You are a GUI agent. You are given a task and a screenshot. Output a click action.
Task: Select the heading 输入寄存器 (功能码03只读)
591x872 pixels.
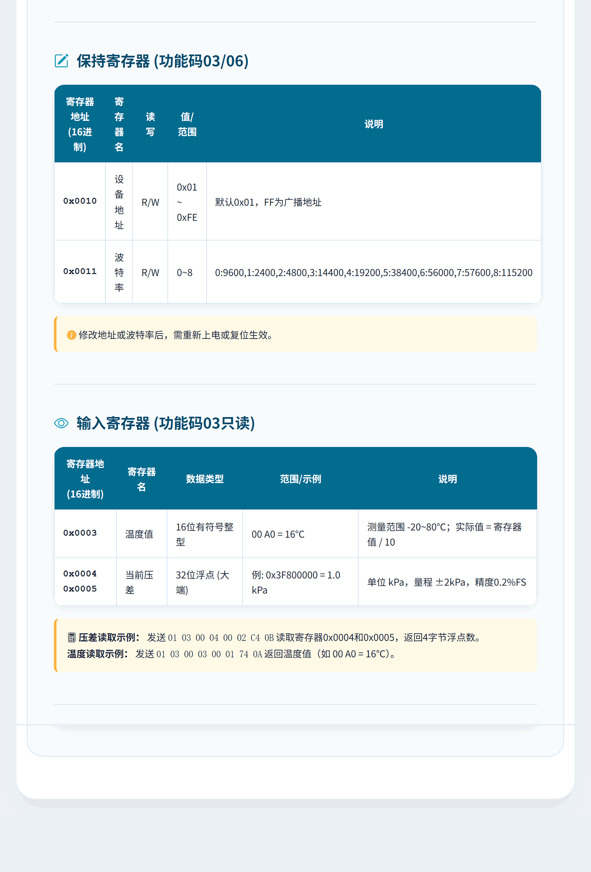pos(165,423)
